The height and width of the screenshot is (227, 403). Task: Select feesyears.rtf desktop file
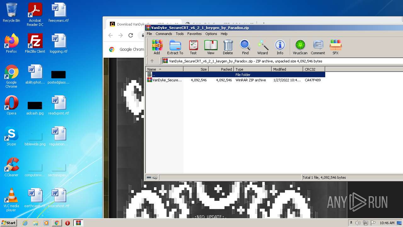[59, 13]
